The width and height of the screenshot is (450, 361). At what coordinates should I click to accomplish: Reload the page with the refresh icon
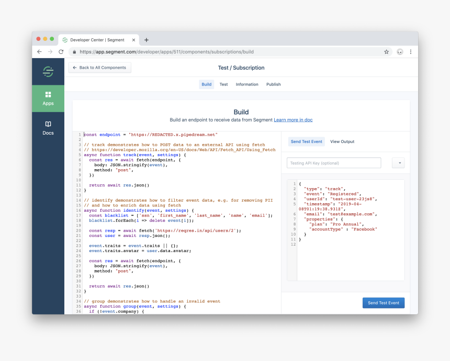point(61,52)
